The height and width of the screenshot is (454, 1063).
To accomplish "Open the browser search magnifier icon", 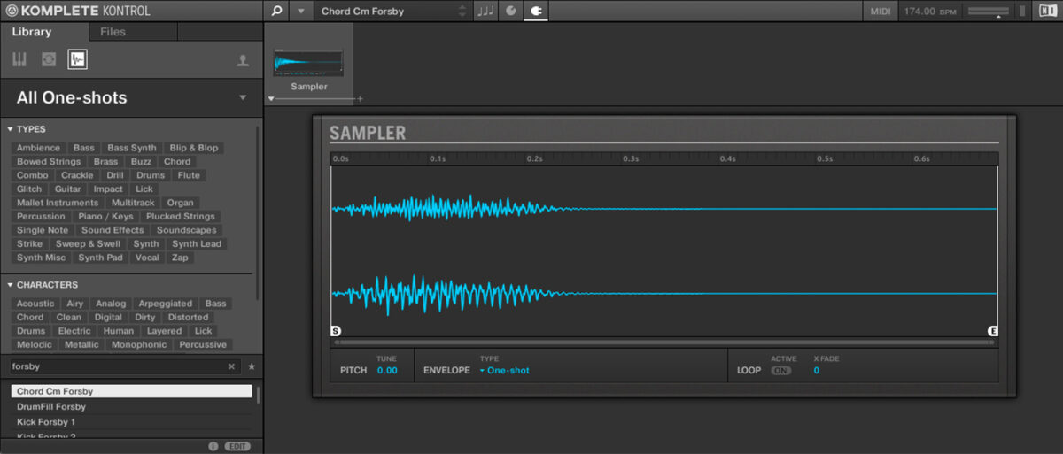I will tap(276, 11).
